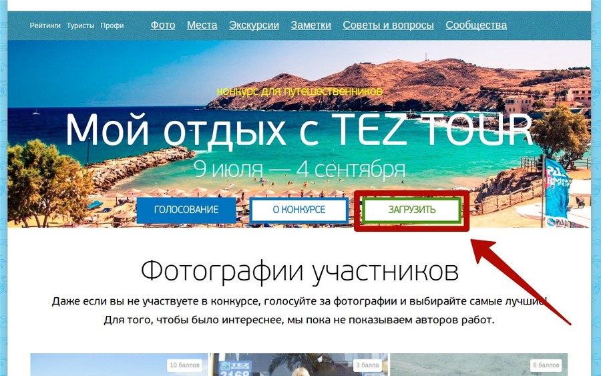Click the ГОЛОСОВАНИЕ button
The image size is (601, 376).
tap(186, 210)
